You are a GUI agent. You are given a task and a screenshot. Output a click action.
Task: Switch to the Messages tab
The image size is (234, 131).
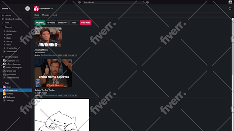[46, 15]
